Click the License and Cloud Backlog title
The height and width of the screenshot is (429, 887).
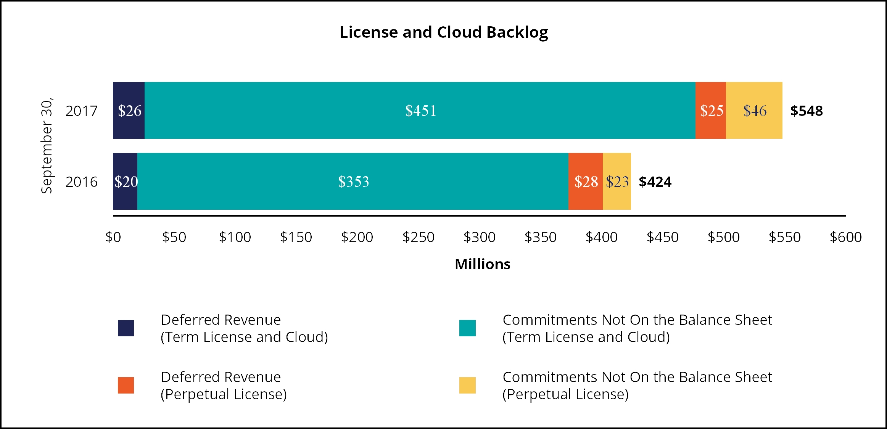[x=443, y=32]
